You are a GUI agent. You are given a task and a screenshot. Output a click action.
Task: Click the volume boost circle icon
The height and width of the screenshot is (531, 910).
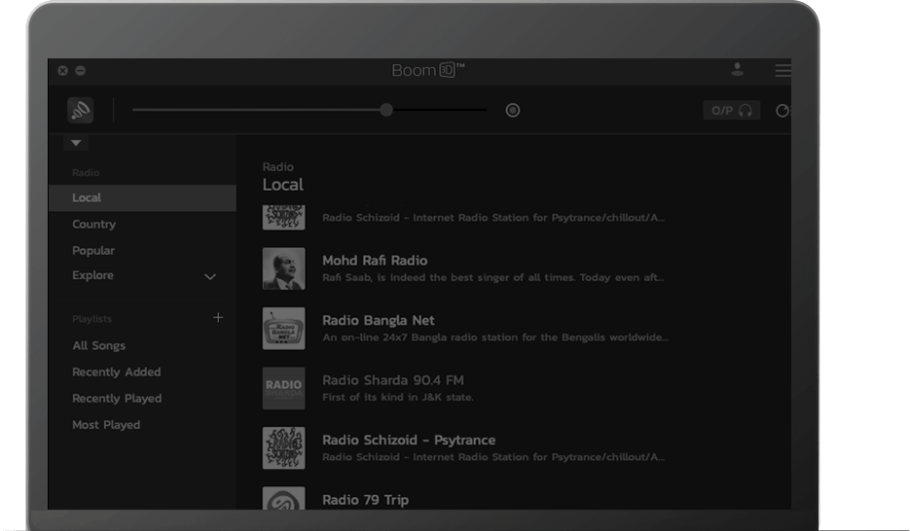tap(513, 110)
